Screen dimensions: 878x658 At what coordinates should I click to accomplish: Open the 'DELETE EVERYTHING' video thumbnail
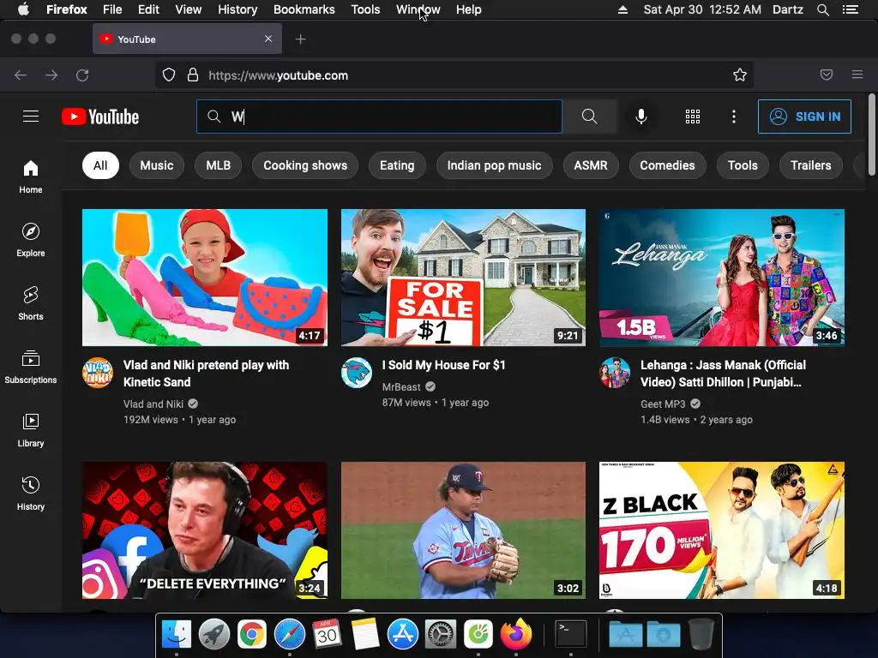pos(205,530)
